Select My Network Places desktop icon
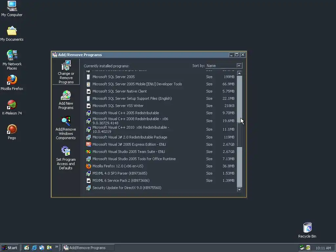The width and height of the screenshot is (336, 252). pyautogui.click(x=12, y=60)
